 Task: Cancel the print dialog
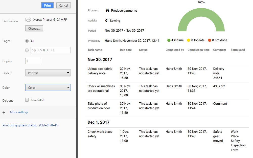point(63,6)
